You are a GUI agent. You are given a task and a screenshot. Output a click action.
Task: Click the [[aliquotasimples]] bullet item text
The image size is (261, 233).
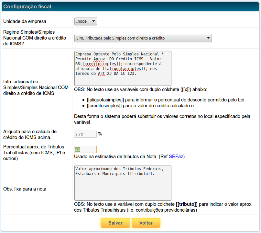click(x=166, y=100)
